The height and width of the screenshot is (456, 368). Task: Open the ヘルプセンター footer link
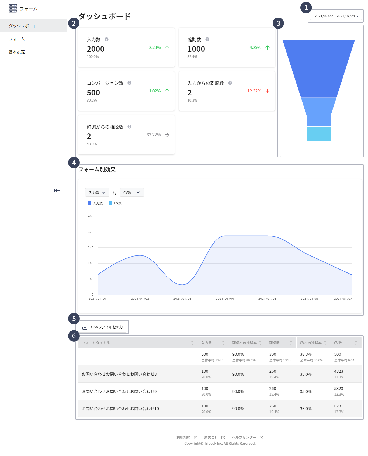point(244,437)
